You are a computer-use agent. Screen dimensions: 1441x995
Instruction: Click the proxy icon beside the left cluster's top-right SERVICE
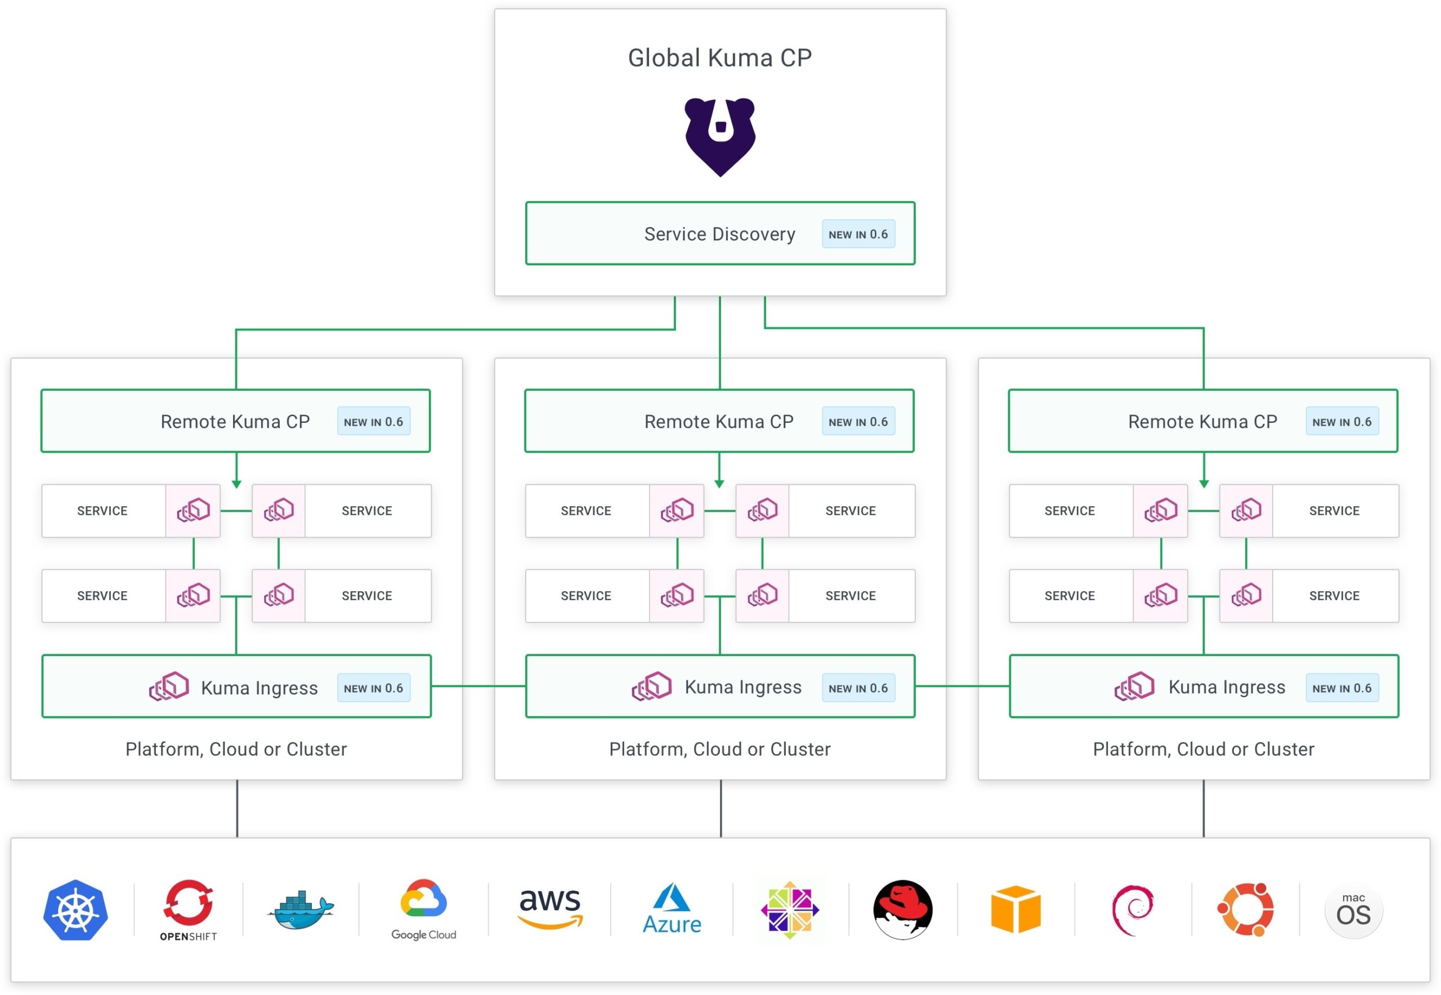pos(279,511)
